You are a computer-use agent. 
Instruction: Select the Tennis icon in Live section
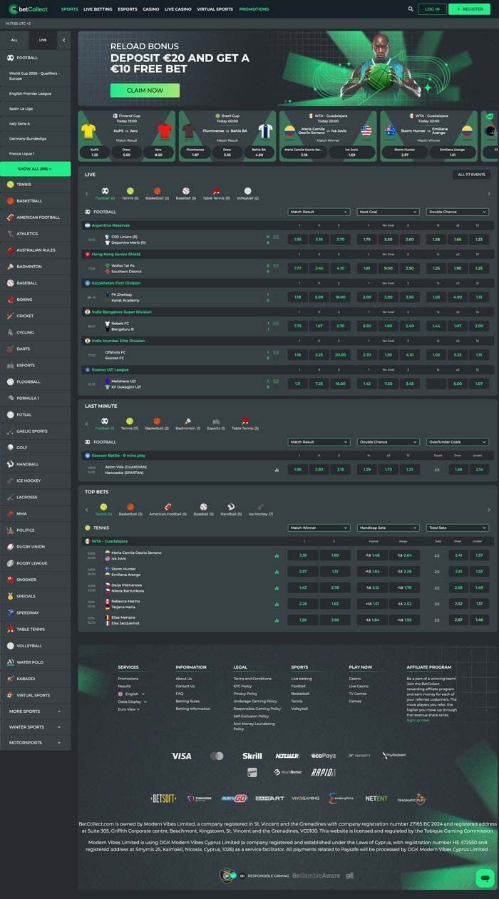click(x=130, y=191)
